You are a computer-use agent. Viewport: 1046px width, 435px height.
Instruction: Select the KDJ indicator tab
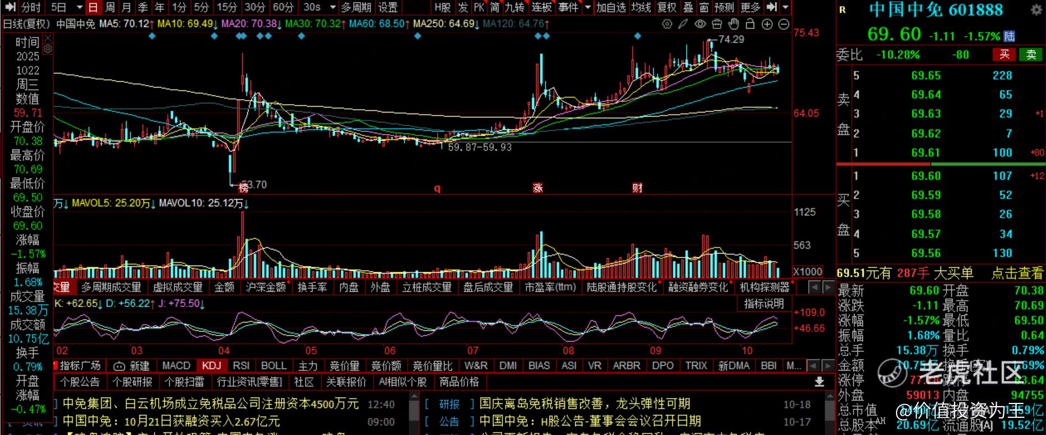[211, 366]
